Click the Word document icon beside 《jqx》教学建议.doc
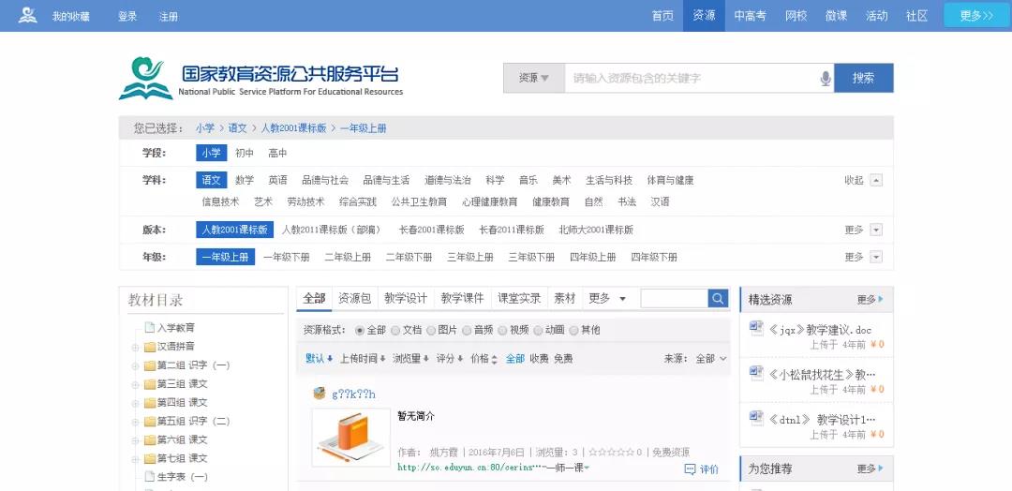The image size is (1012, 491). click(x=756, y=328)
